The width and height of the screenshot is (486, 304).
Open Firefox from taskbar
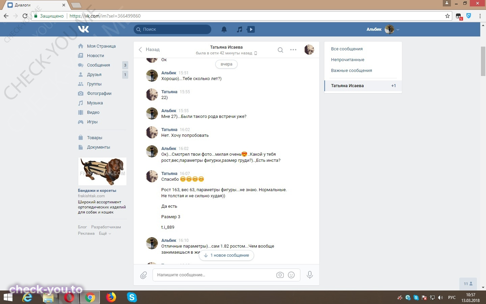[x=111, y=297]
